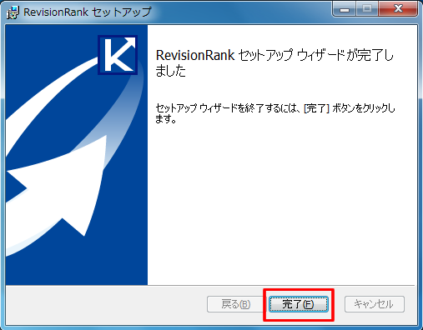Click the 戻る(B) back button
423x330 pixels.
point(235,304)
